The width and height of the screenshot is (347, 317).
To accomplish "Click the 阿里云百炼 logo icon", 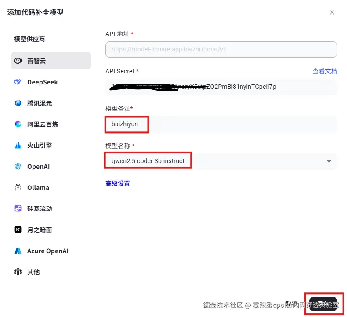I will pos(18,124).
